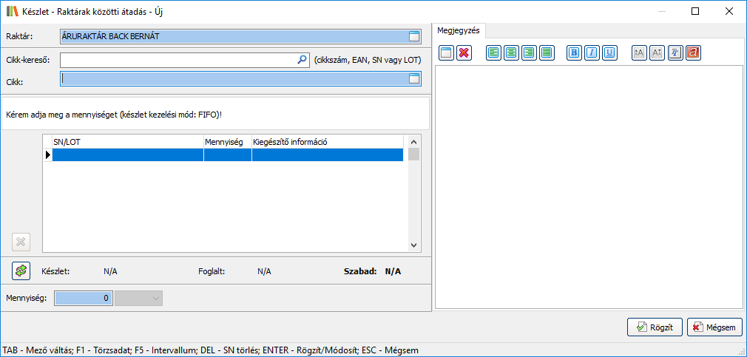Viewport: 747px width, 357px height.
Task: Toggle underline formatting in the note toolbar
Action: [x=609, y=52]
